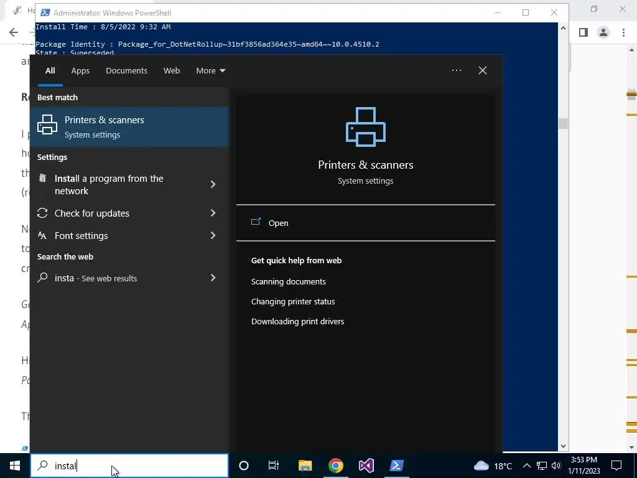Switch to PowerShell taskbar icon
This screenshot has height=478, width=637.
point(396,466)
